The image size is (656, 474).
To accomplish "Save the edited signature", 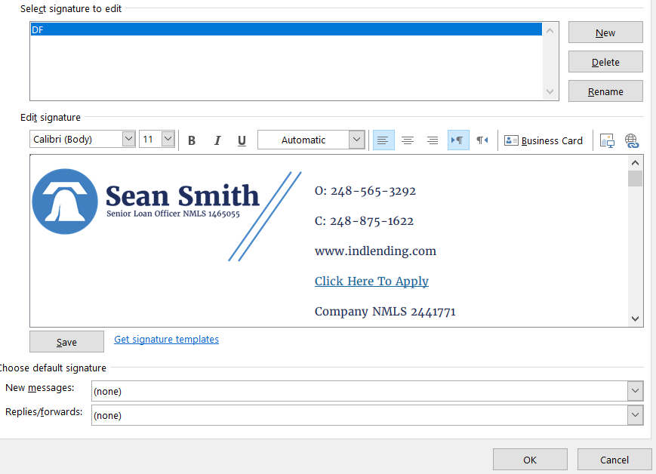I will [x=66, y=341].
